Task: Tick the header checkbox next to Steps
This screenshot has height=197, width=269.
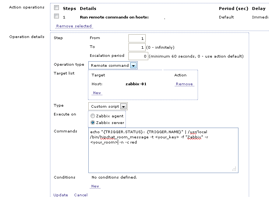Action: coord(56,8)
